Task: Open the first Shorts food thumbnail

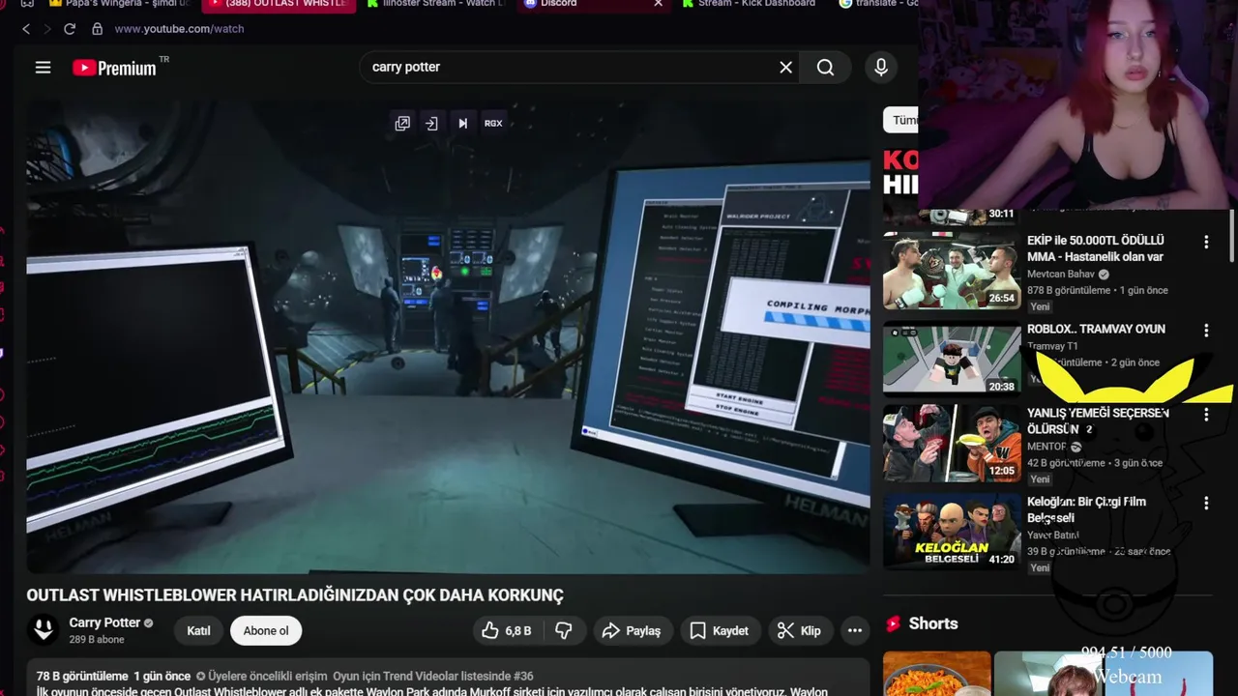Action: tap(937, 674)
